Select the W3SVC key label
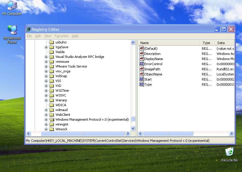This screenshot has height=172, width=242. (x=61, y=95)
